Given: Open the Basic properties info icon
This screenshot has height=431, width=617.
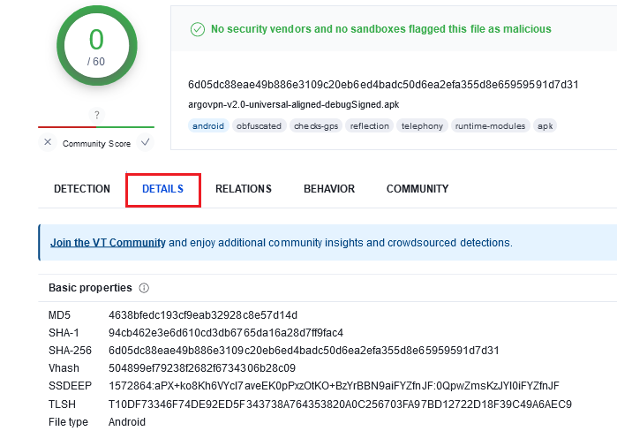Looking at the screenshot, I should [144, 288].
